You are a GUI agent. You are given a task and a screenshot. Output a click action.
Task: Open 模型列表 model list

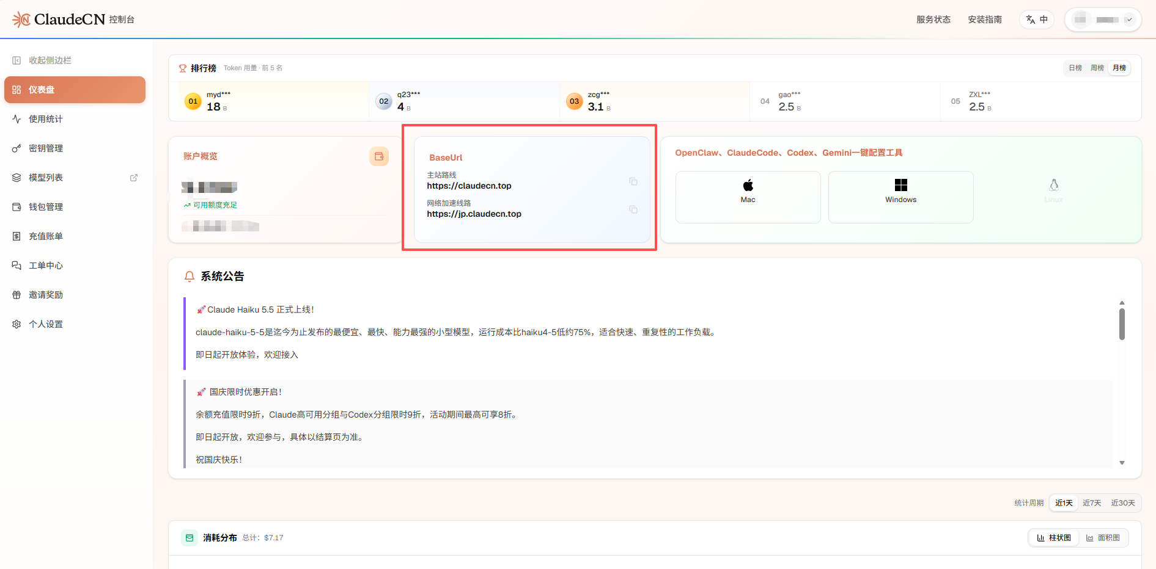[75, 178]
